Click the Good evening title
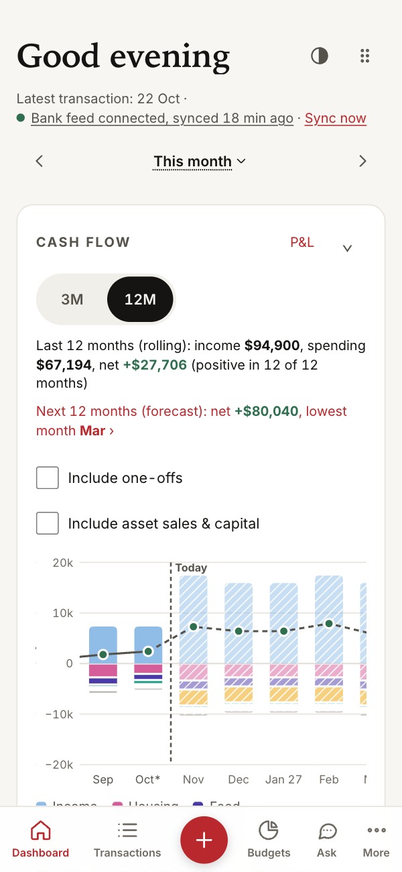Viewport: 402px width, 872px height. tap(123, 56)
